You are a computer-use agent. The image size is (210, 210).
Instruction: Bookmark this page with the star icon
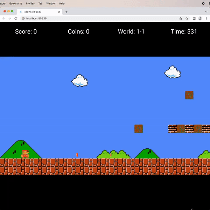tap(187, 18)
